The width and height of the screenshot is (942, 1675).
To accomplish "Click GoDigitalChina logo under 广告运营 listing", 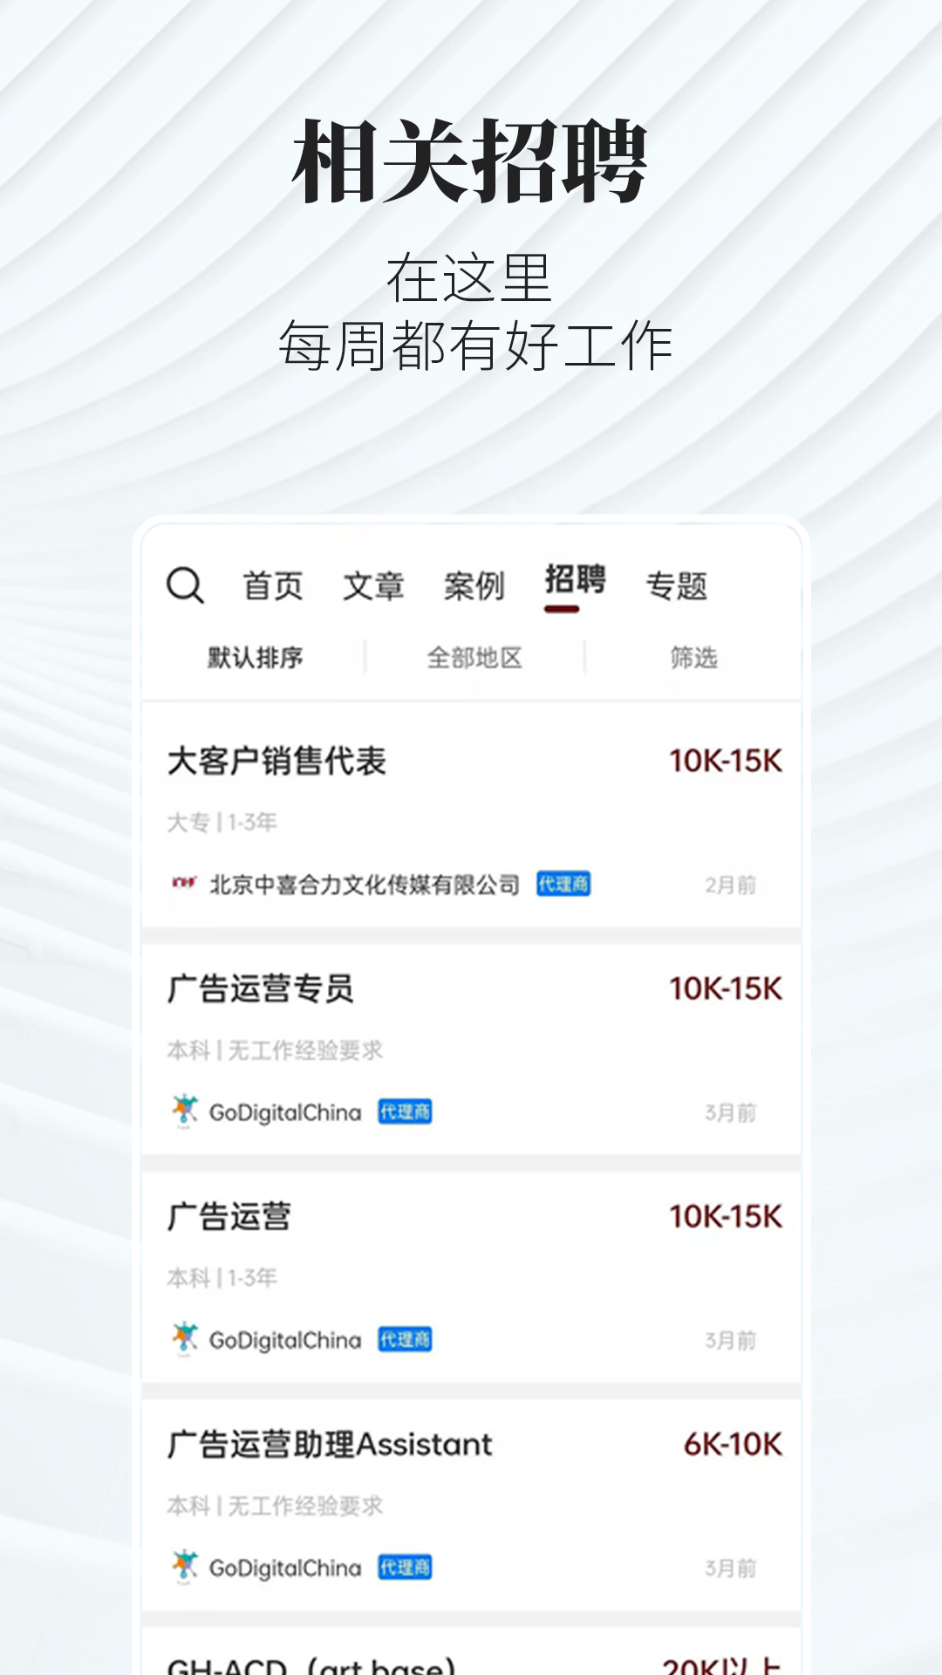I will tap(184, 1339).
